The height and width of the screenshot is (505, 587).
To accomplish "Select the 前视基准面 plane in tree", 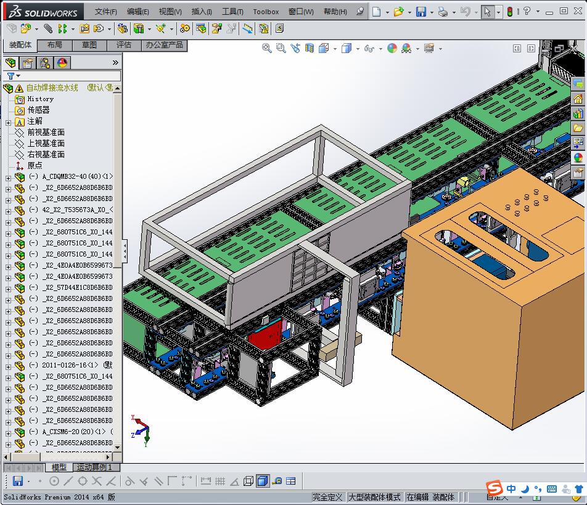I will (x=46, y=132).
